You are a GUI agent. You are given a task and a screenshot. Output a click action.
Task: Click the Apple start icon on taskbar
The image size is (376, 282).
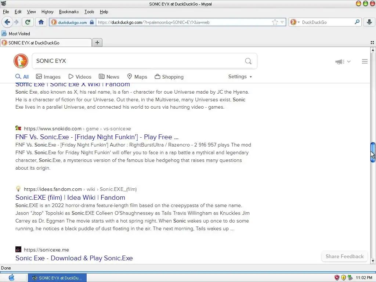coord(11,278)
